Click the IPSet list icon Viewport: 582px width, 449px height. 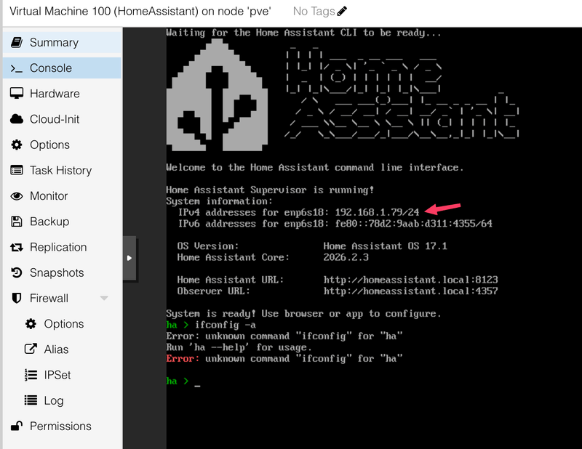31,375
